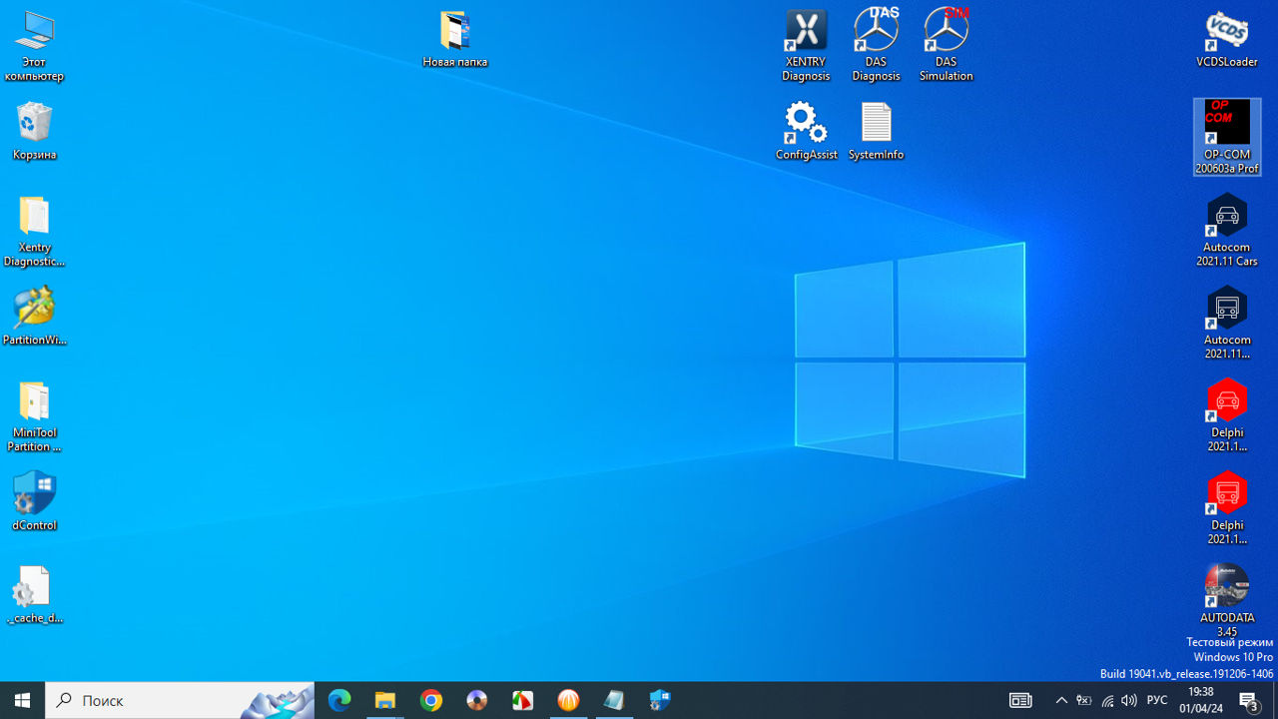Select the PartitionWizard desktop icon
This screenshot has width=1278, height=719.
34,317
